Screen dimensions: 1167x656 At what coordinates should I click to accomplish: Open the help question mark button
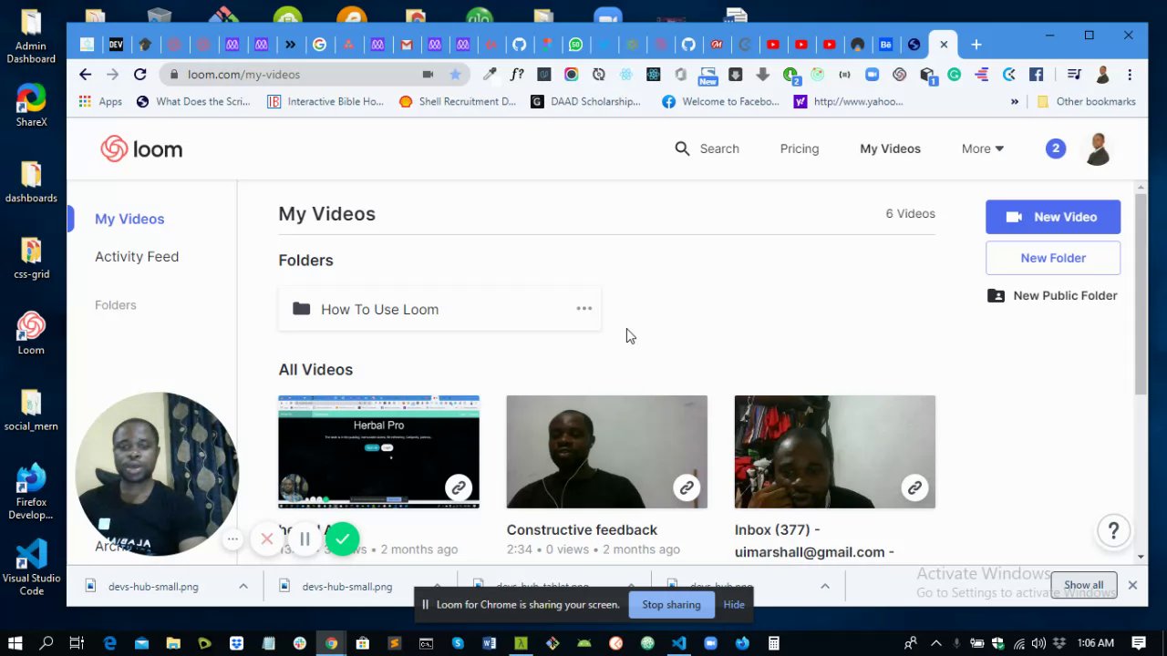(x=1113, y=531)
